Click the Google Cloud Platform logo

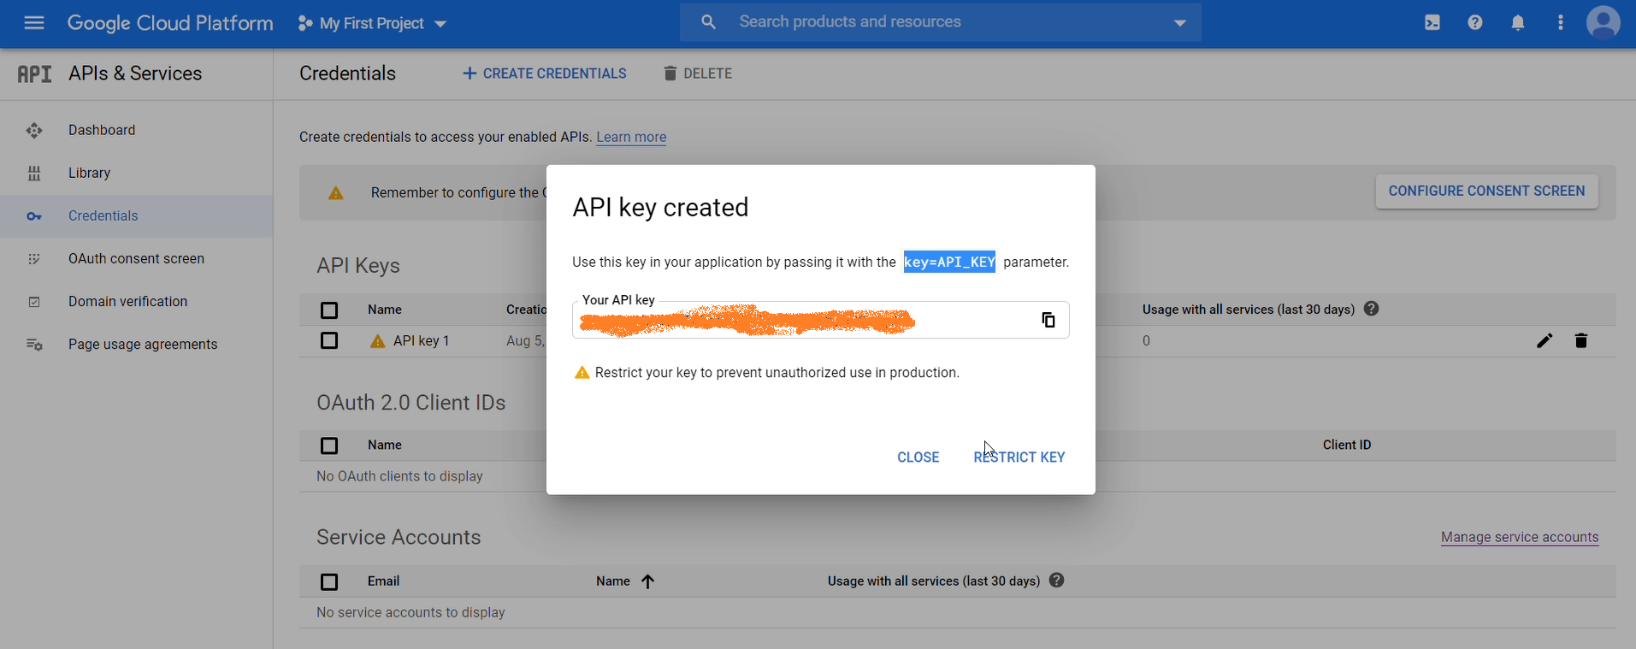pyautogui.click(x=170, y=23)
